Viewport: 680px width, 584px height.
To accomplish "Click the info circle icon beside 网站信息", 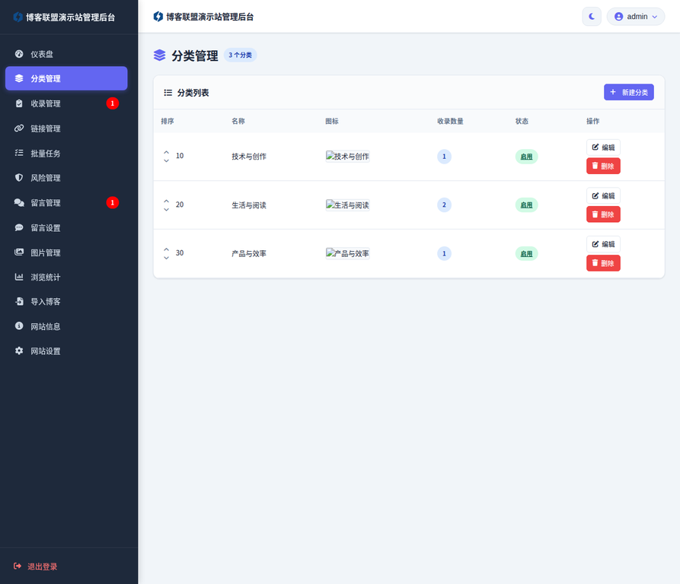I will [x=19, y=325].
